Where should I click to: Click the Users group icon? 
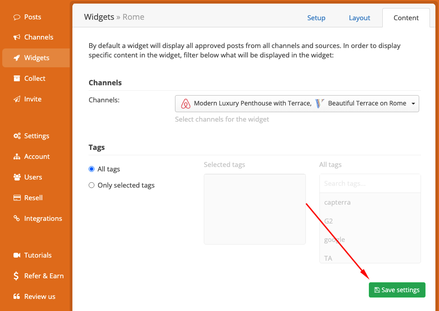17,177
